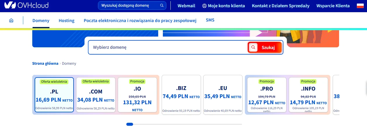Click 'Odnowienie 40,69 PLN netto' text
Viewport: 367px width, 137px height.
[223, 111]
